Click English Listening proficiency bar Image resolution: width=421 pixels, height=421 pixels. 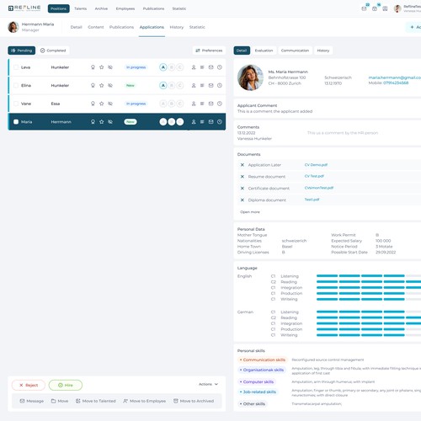369,276
